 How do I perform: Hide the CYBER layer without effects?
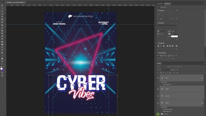pos(158,89)
